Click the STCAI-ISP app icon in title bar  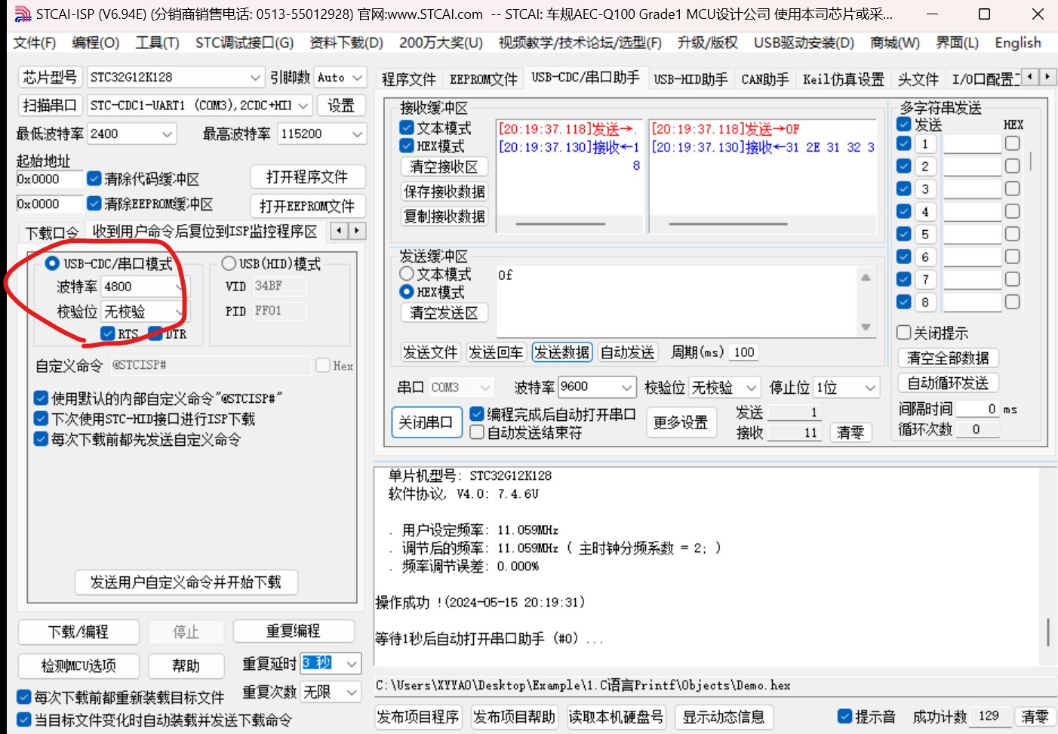[23, 14]
